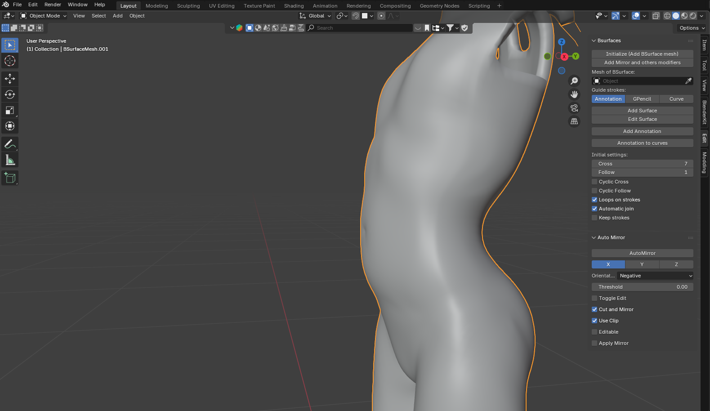Select the extend selection mode icon
The height and width of the screenshot is (411, 710).
[14, 28]
